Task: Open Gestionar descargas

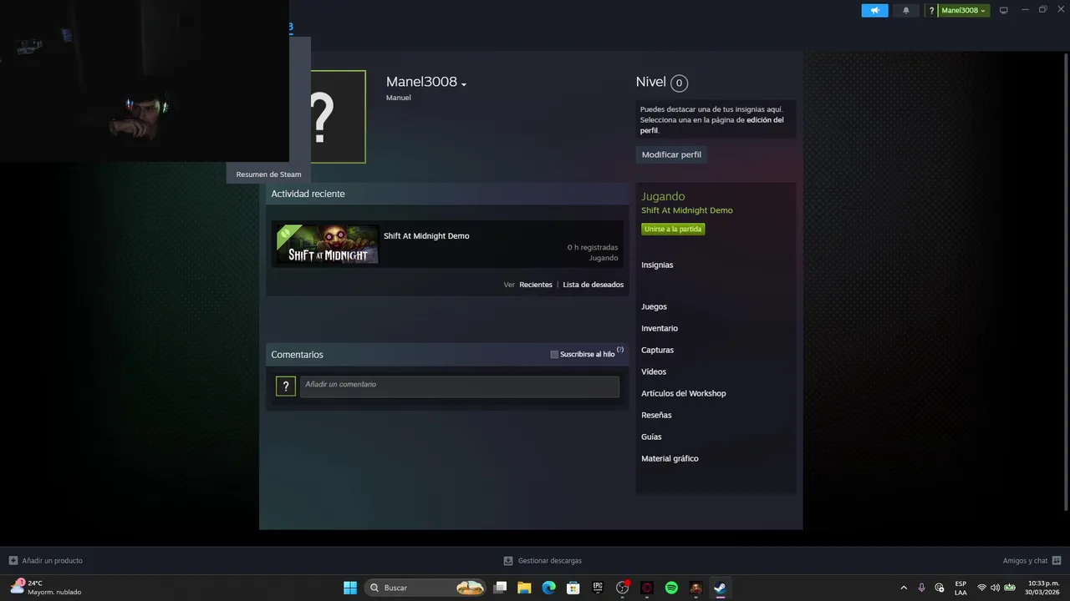Action: [550, 561]
